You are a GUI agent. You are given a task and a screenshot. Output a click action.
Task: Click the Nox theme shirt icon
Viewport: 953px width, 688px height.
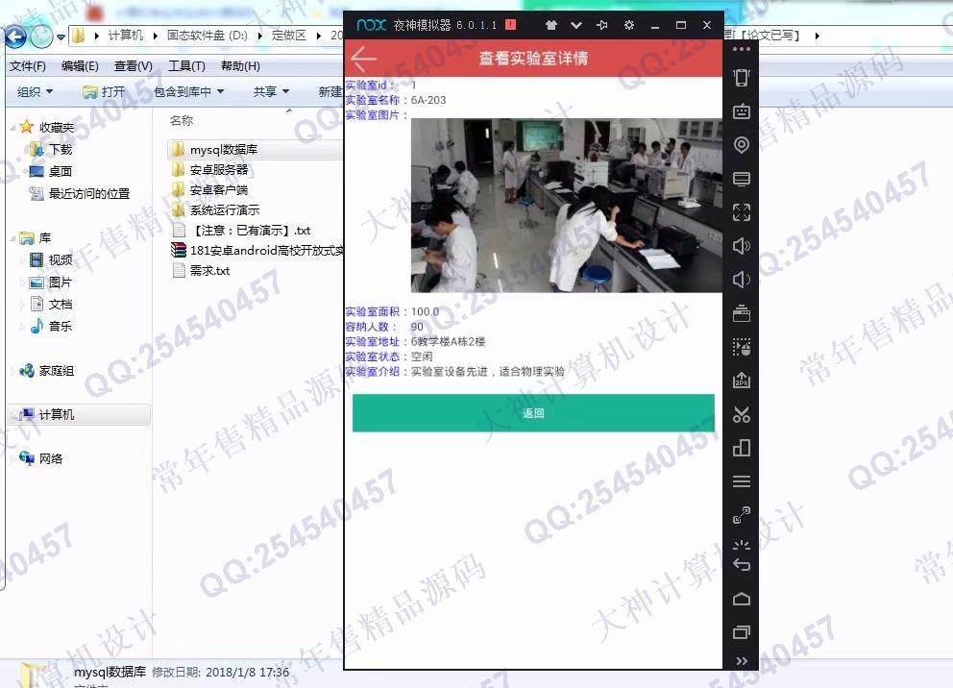550,25
